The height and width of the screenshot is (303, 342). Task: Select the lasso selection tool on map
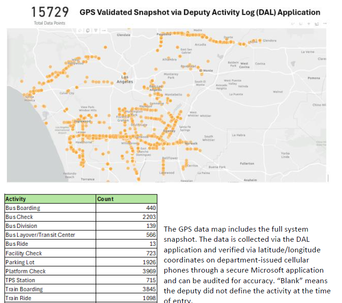click(x=80, y=30)
